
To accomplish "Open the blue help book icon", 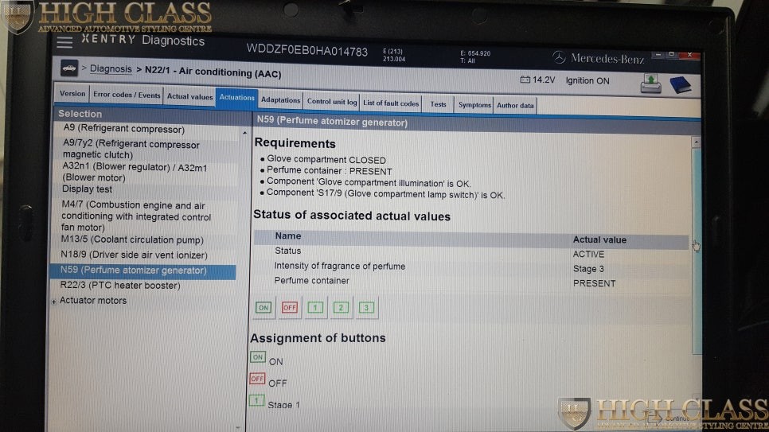I will click(x=680, y=84).
